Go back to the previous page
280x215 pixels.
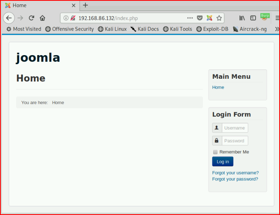(x=9, y=18)
